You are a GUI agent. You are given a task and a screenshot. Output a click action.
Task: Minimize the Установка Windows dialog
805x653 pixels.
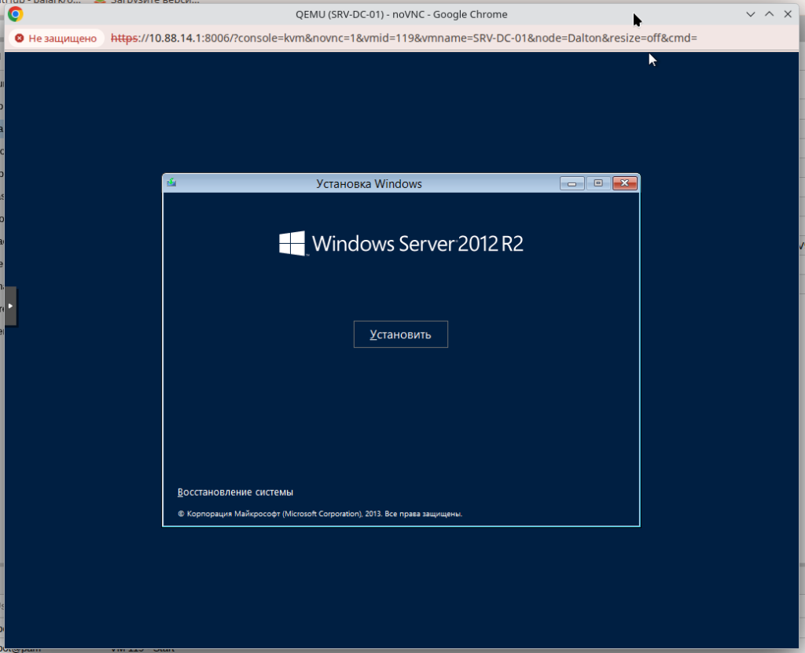click(x=572, y=183)
